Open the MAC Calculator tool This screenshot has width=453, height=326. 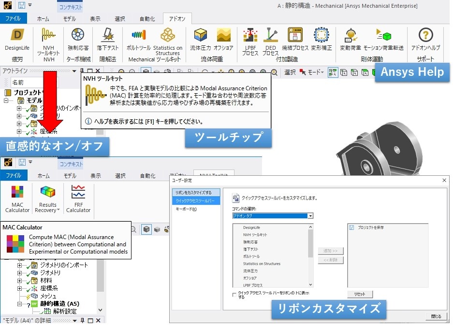(x=17, y=199)
